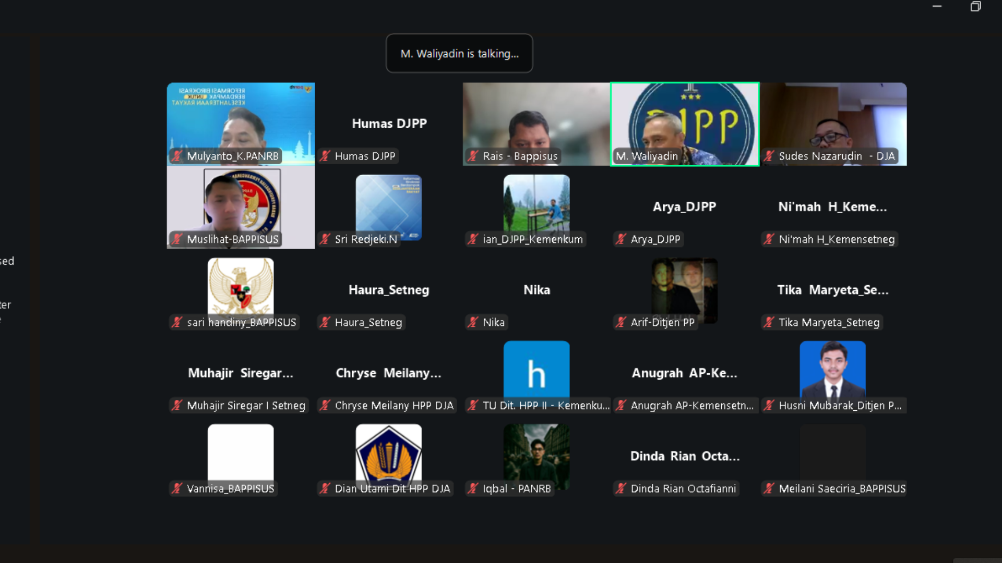Click muted mic icon beside Muslihat-BAPPISUS
The image size is (1002, 563).
(x=177, y=239)
